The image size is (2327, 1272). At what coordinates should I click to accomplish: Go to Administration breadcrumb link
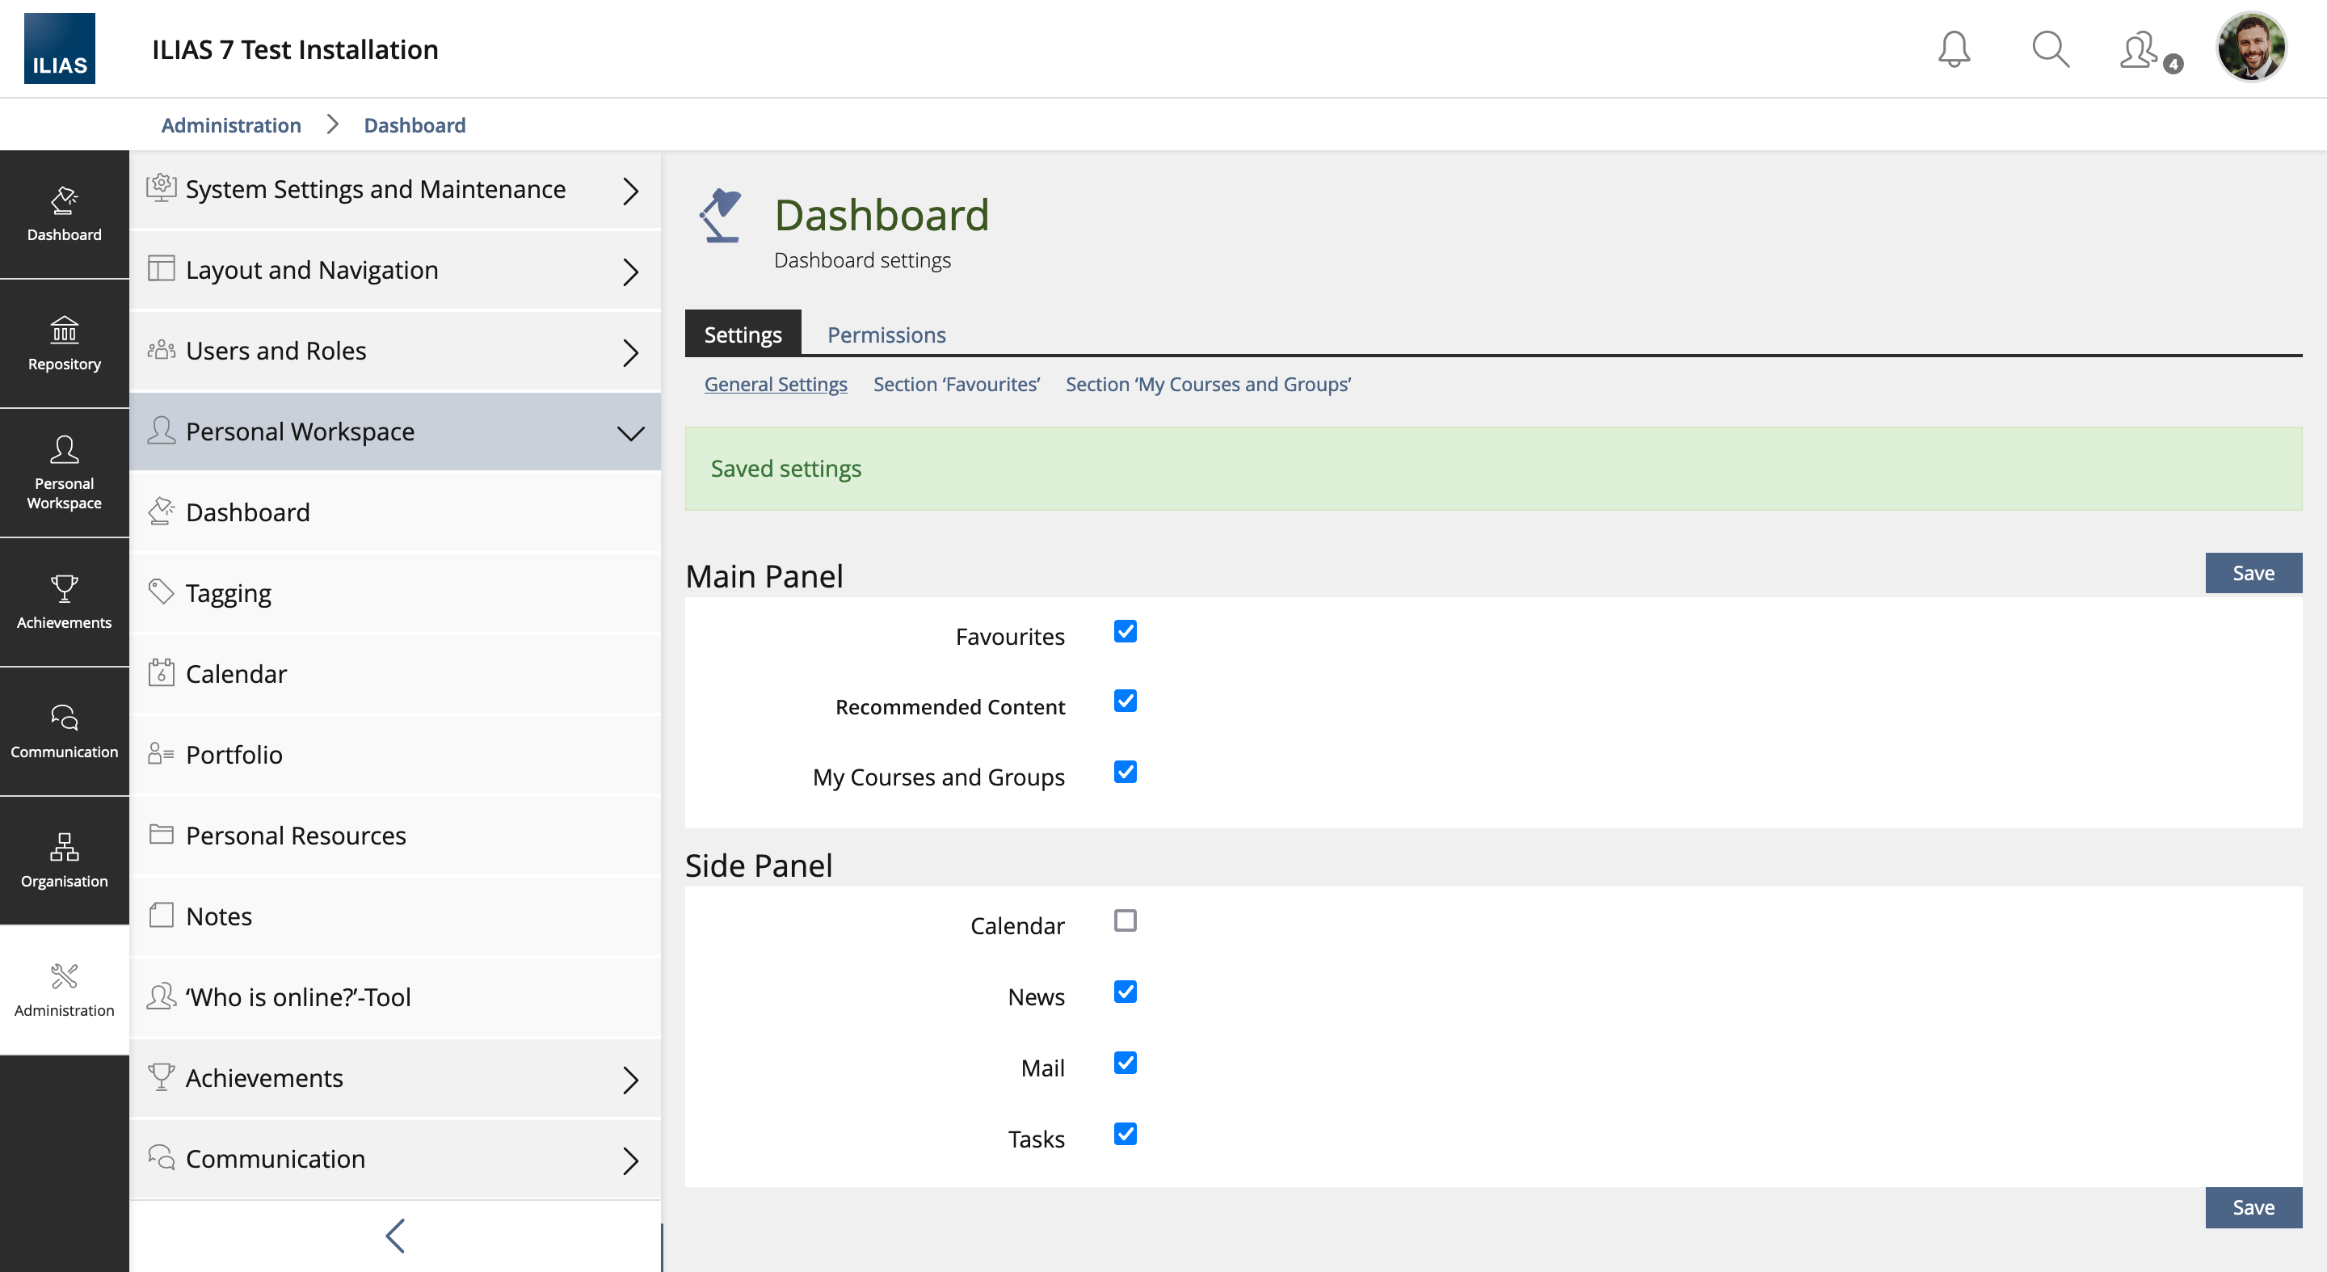[x=231, y=125]
